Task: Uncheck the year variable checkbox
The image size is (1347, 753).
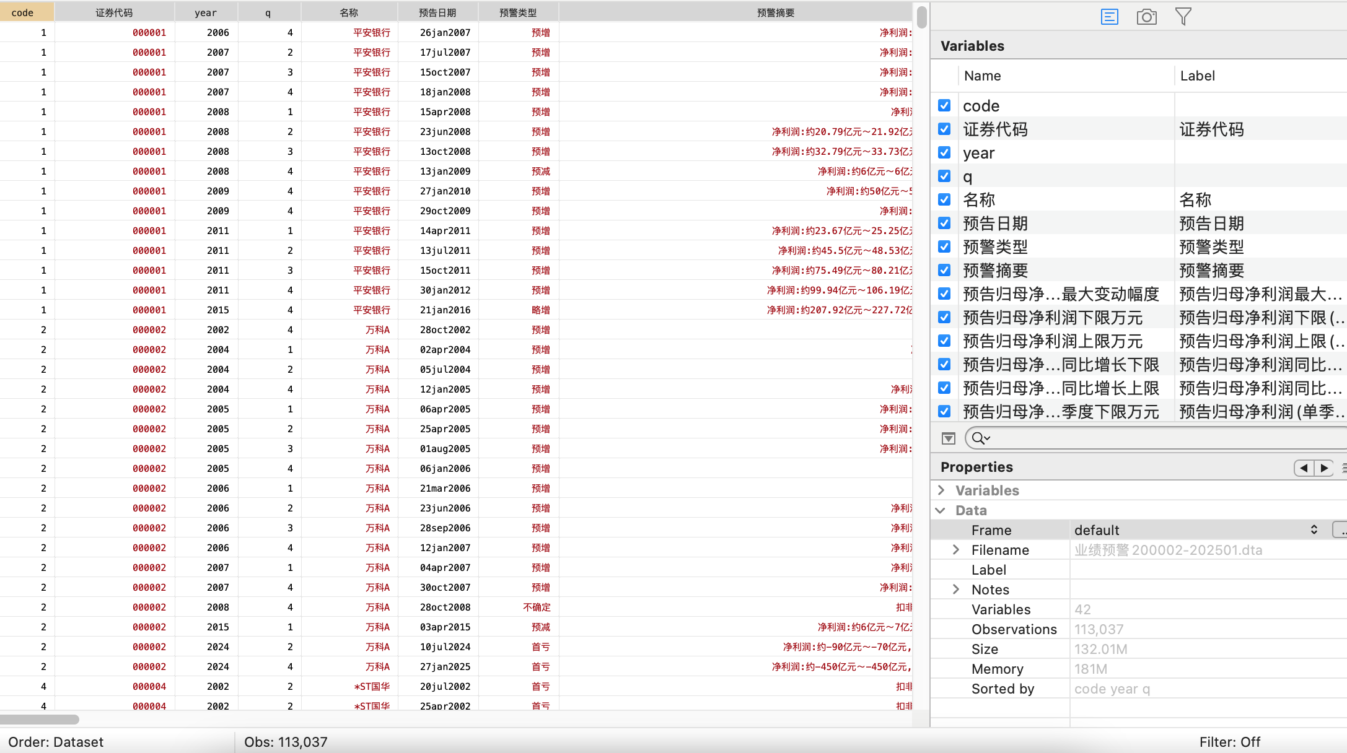Action: [x=944, y=152]
